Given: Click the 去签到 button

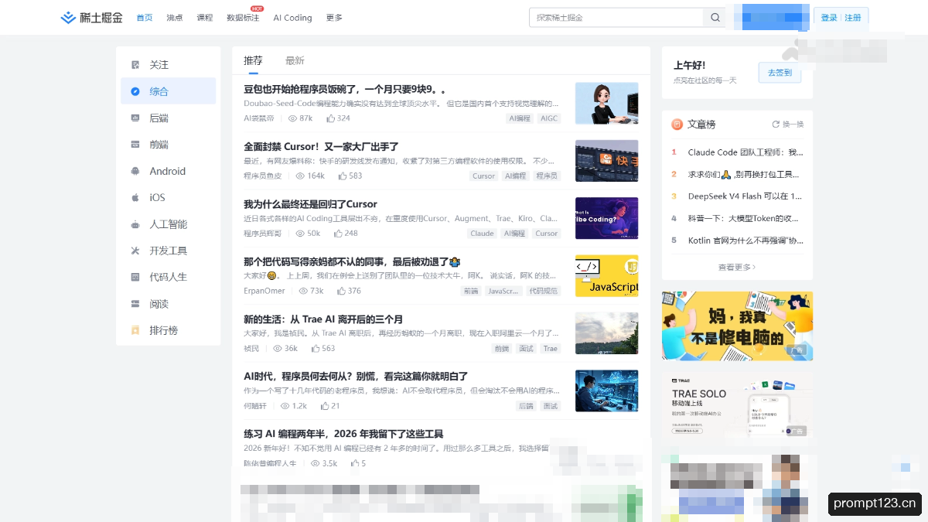Looking at the screenshot, I should tap(780, 72).
